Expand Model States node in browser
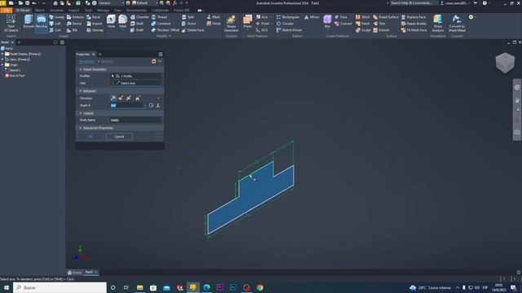Image resolution: width=522 pixels, height=293 pixels. [2, 54]
